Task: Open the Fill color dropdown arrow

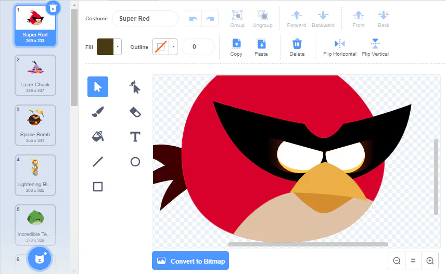Action: (x=118, y=47)
